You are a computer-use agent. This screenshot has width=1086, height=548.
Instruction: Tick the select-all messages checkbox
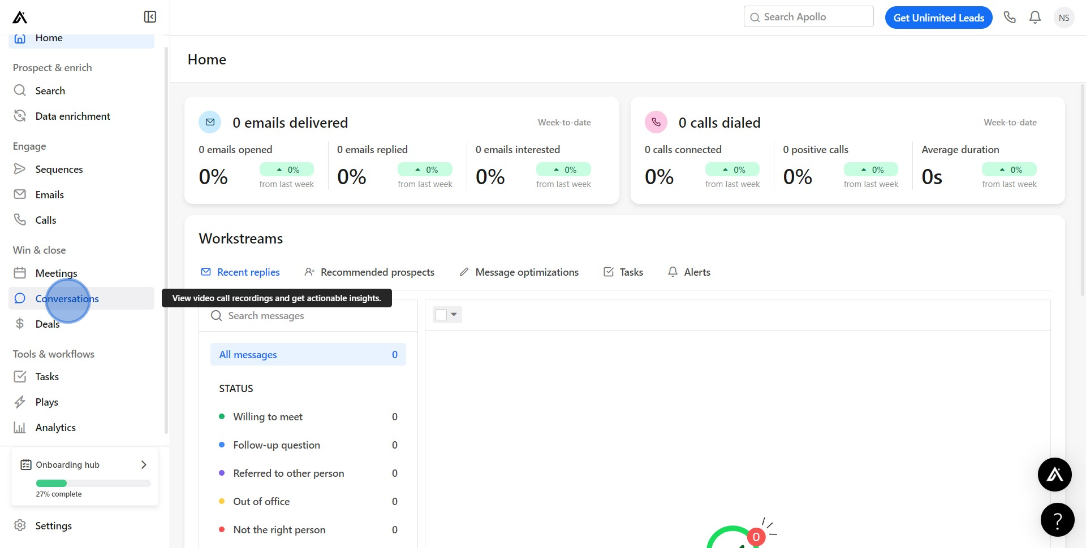click(441, 315)
